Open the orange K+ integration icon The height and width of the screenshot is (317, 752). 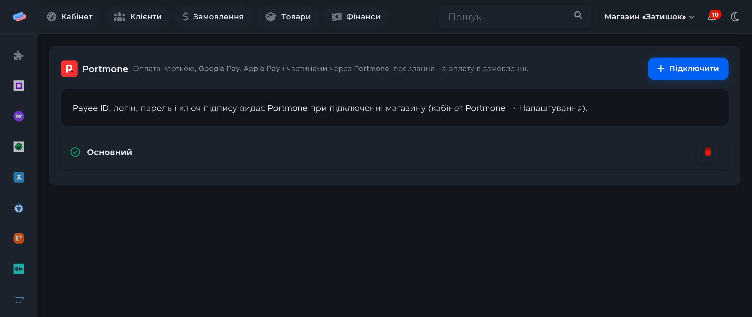(x=19, y=238)
